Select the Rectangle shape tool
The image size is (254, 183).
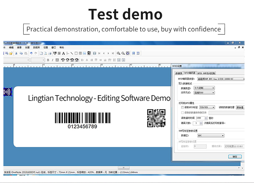(x=76, y=53)
